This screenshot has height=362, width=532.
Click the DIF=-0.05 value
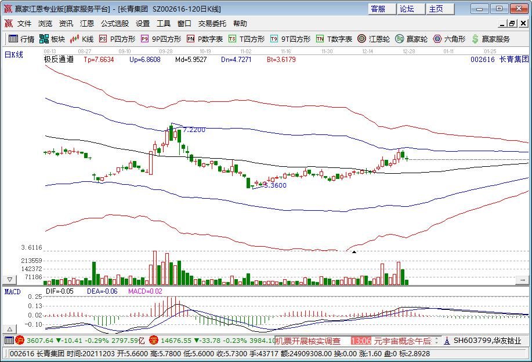coord(59,291)
